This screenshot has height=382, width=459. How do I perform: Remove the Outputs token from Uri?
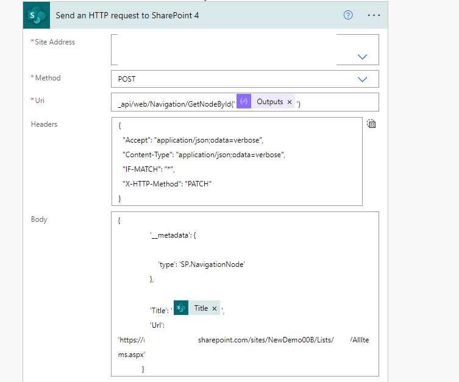289,102
